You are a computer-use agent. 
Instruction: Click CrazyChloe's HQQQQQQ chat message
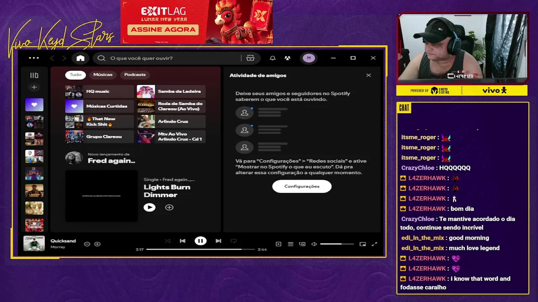click(436, 168)
